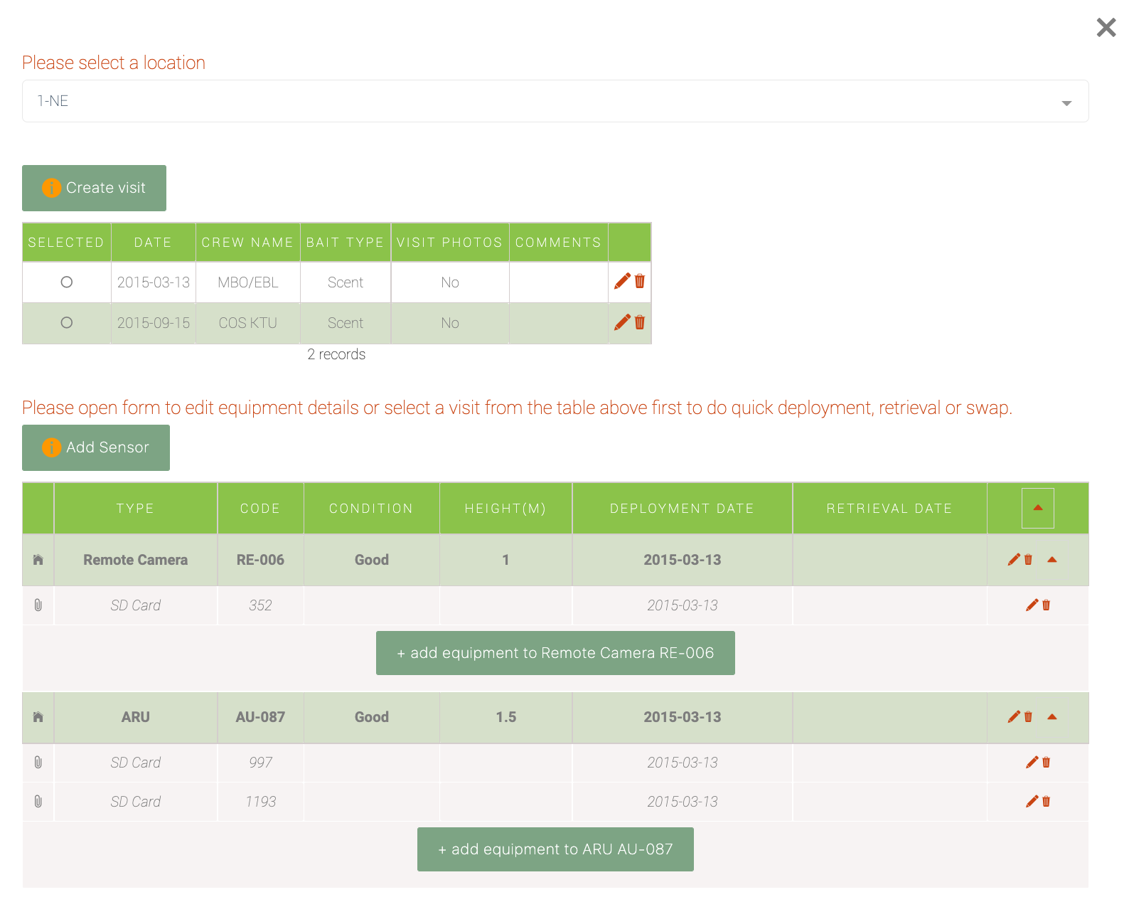Collapse all sensors using header arrow
This screenshot has height=902, width=1129.
point(1038,508)
